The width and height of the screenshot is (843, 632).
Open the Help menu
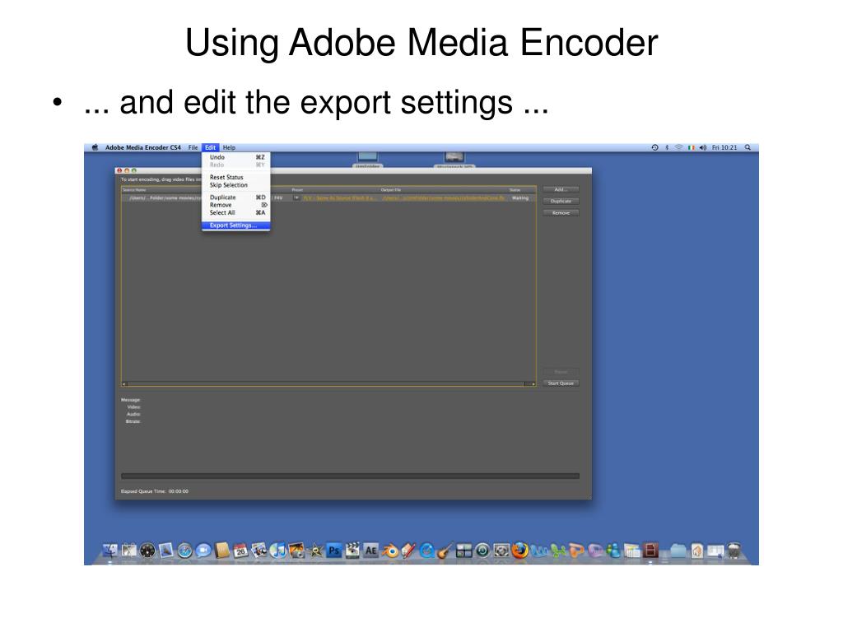point(229,147)
